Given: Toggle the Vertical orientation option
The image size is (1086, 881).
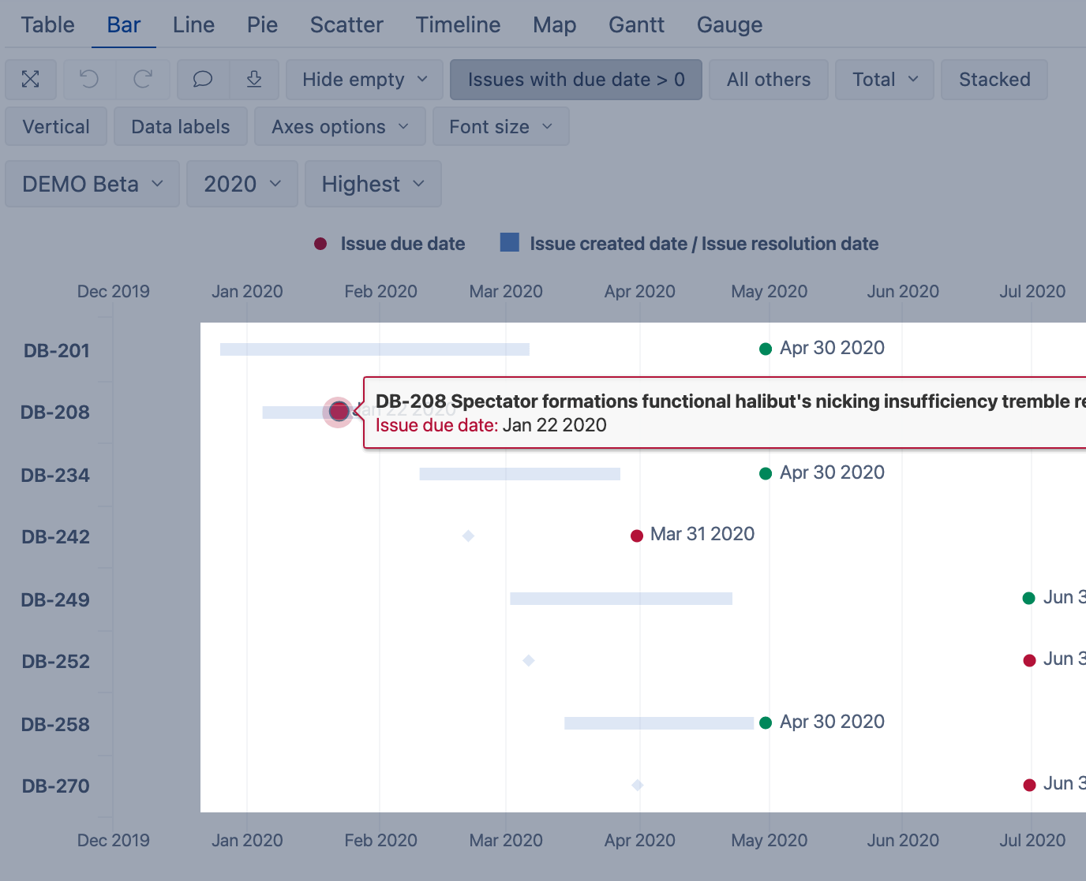Looking at the screenshot, I should click(x=56, y=127).
